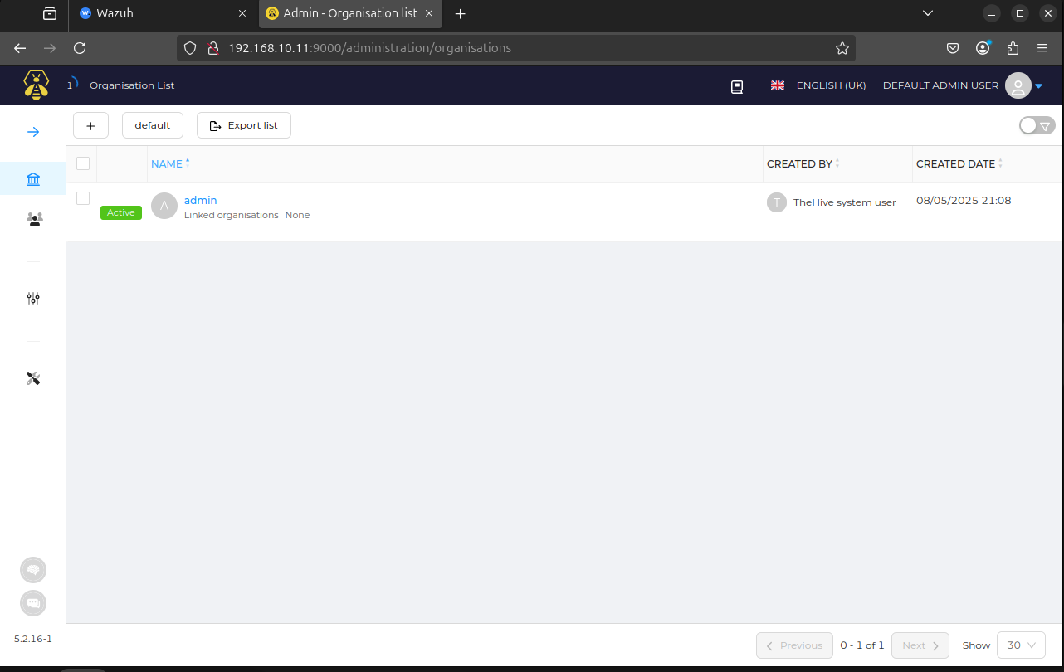
Task: Toggle the filters switch
Action: coord(1036,125)
